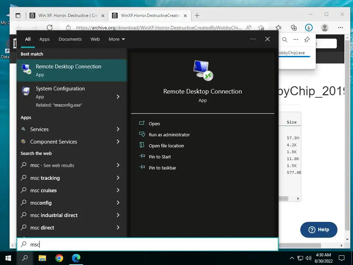Expand msc industrial direct arrow
The width and height of the screenshot is (353, 265).
click(x=118, y=215)
